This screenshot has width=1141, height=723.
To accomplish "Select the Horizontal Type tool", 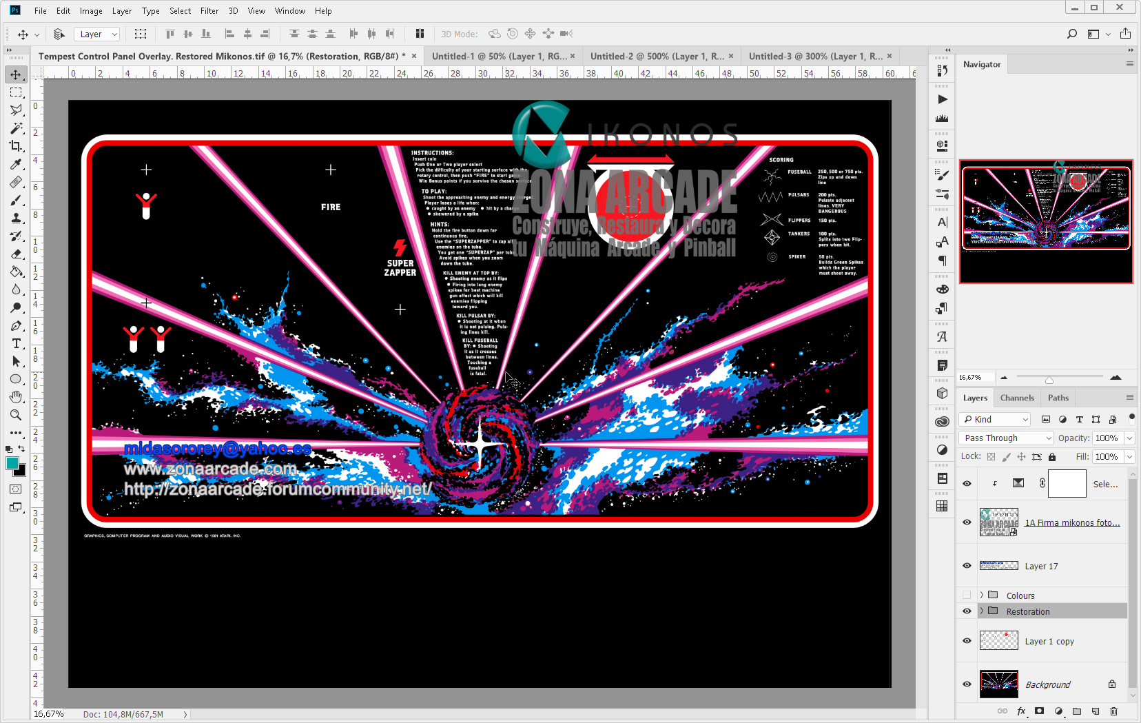I will click(16, 343).
